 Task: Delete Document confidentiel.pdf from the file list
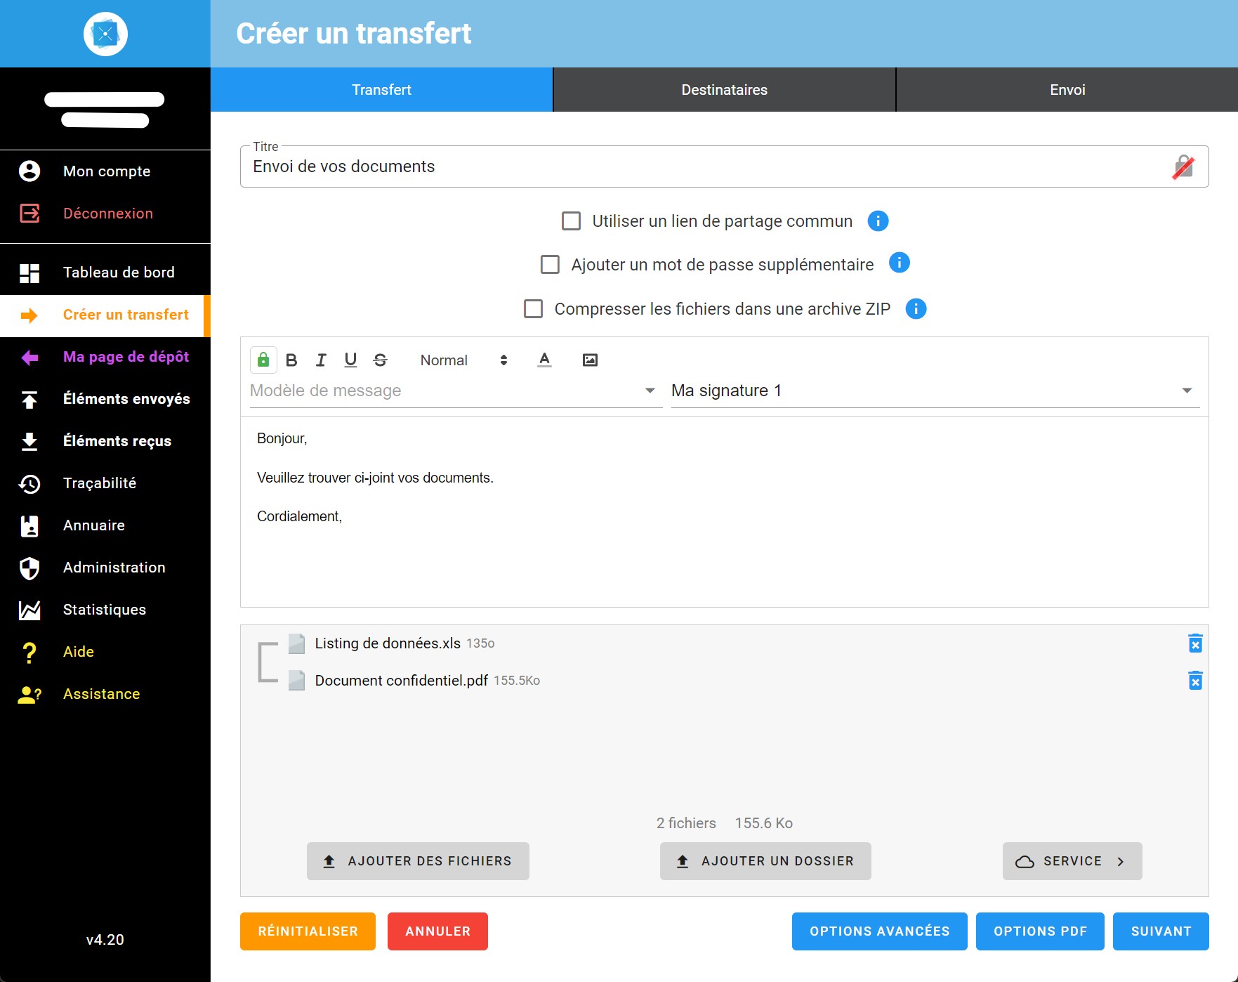(1194, 680)
